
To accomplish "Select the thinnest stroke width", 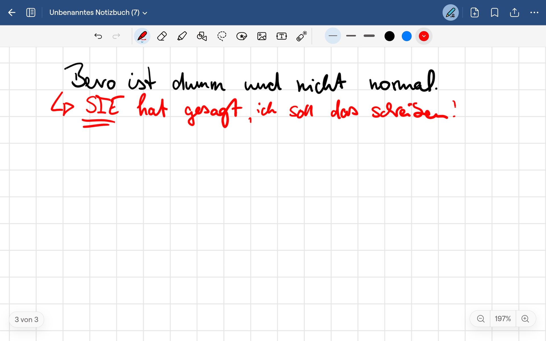I will coord(333,36).
